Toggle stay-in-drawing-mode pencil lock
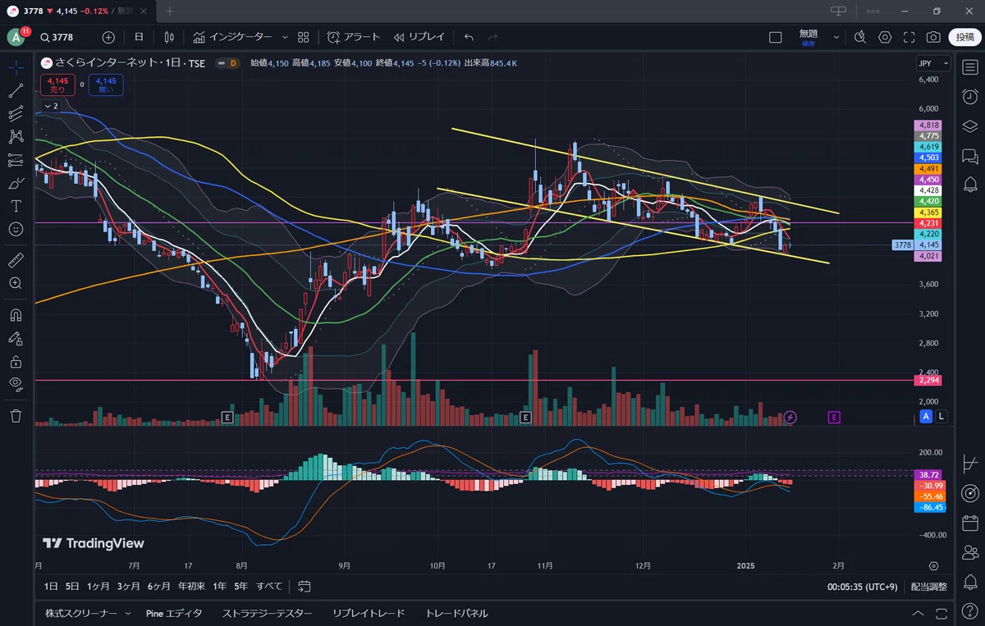The width and height of the screenshot is (985, 626). [16, 338]
